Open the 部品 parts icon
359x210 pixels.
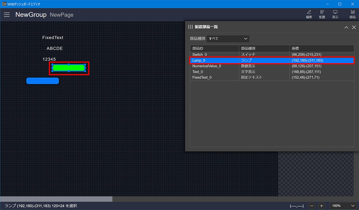point(353,14)
